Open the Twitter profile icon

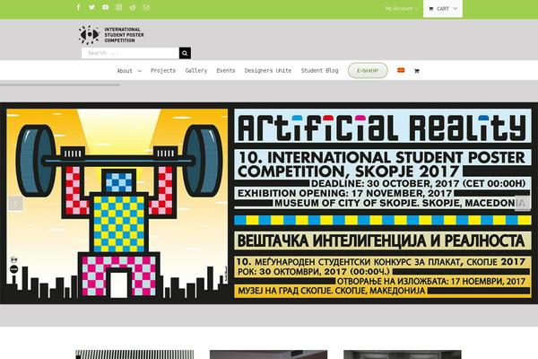[x=92, y=7]
